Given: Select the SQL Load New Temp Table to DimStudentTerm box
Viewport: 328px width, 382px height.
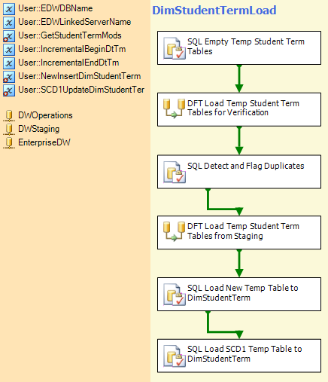Looking at the screenshot, I should [239, 294].
